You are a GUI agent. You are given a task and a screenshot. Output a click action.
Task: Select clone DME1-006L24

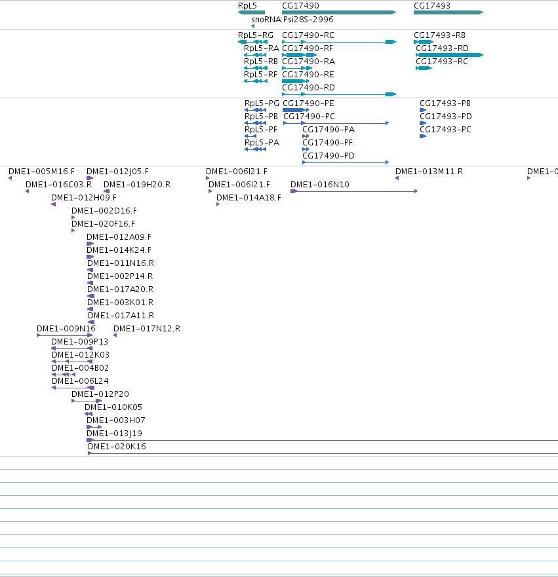coord(73,388)
